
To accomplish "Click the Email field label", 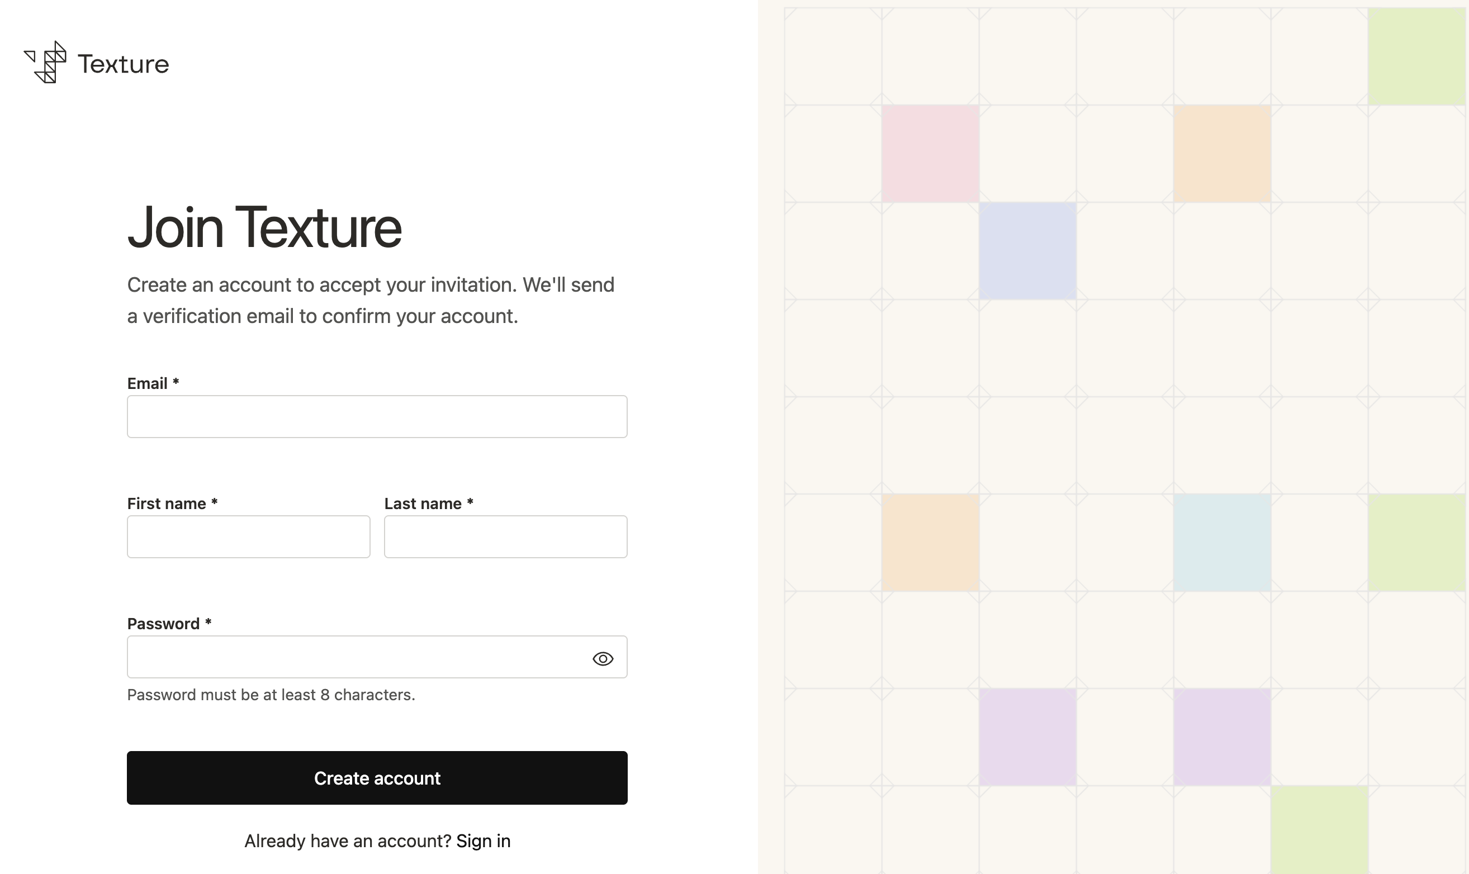I will tap(153, 383).
